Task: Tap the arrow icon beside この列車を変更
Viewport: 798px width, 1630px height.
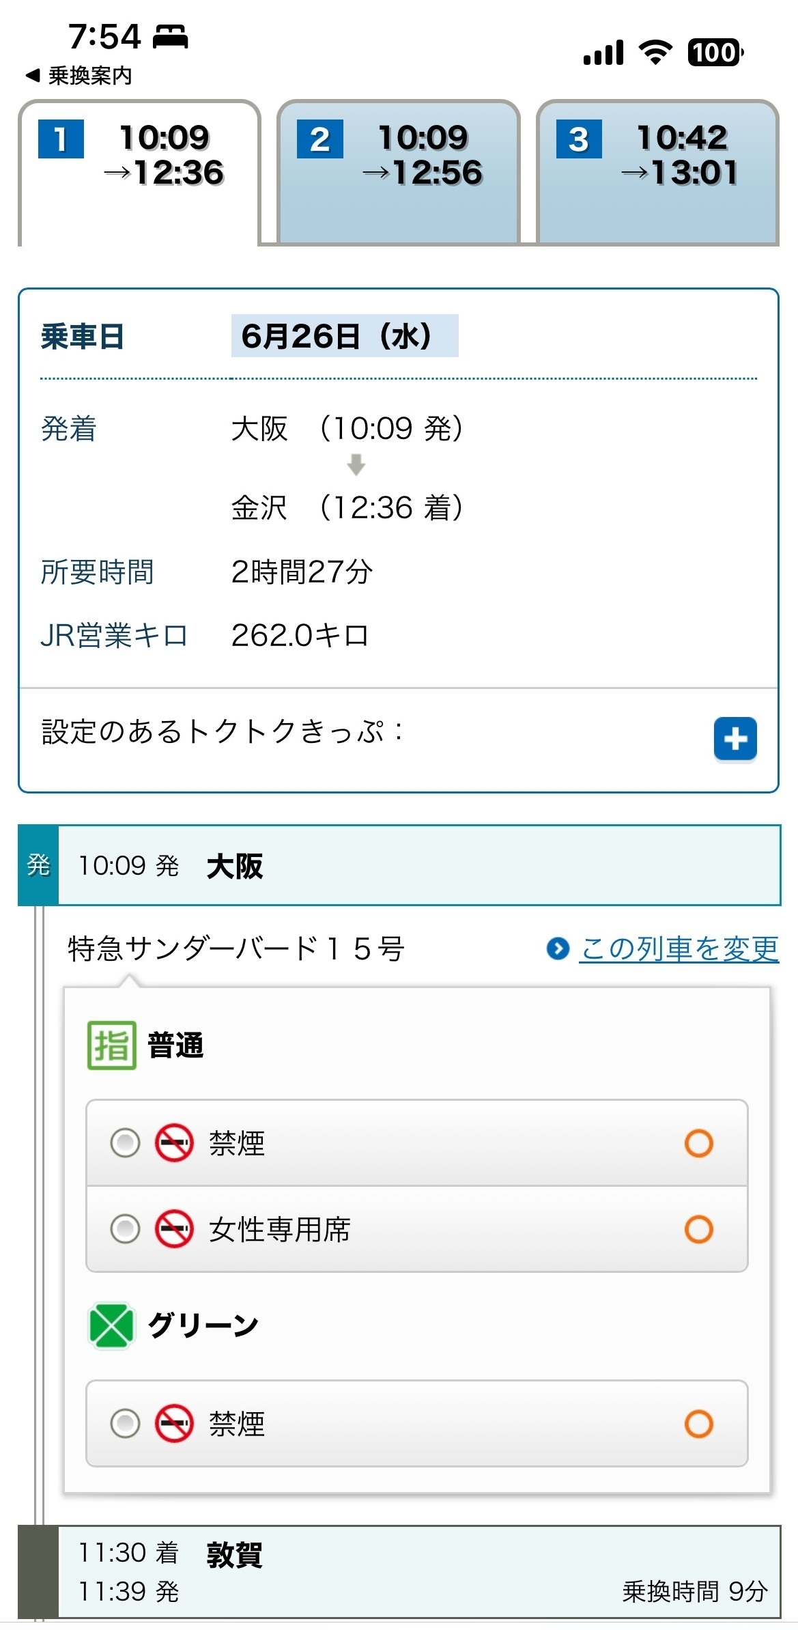Action: 558,949
